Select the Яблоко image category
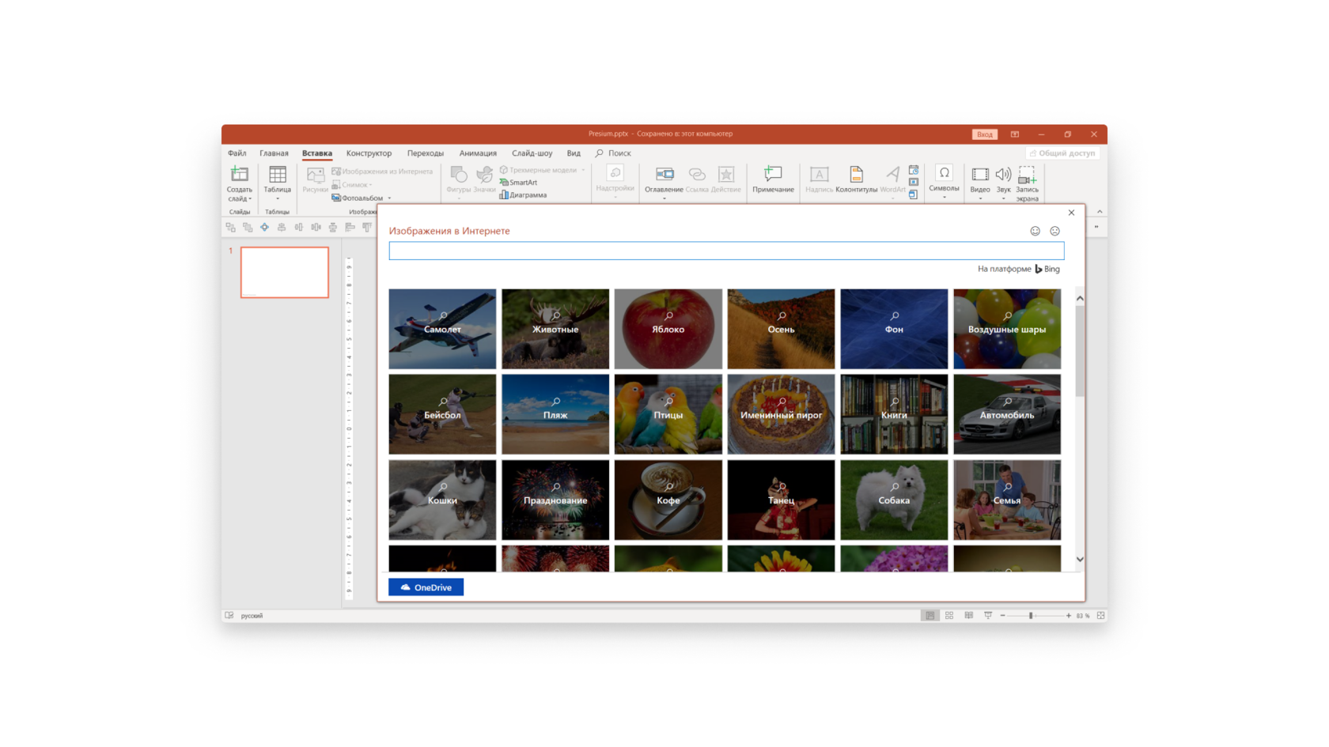The height and width of the screenshot is (747, 1329). [x=668, y=329]
